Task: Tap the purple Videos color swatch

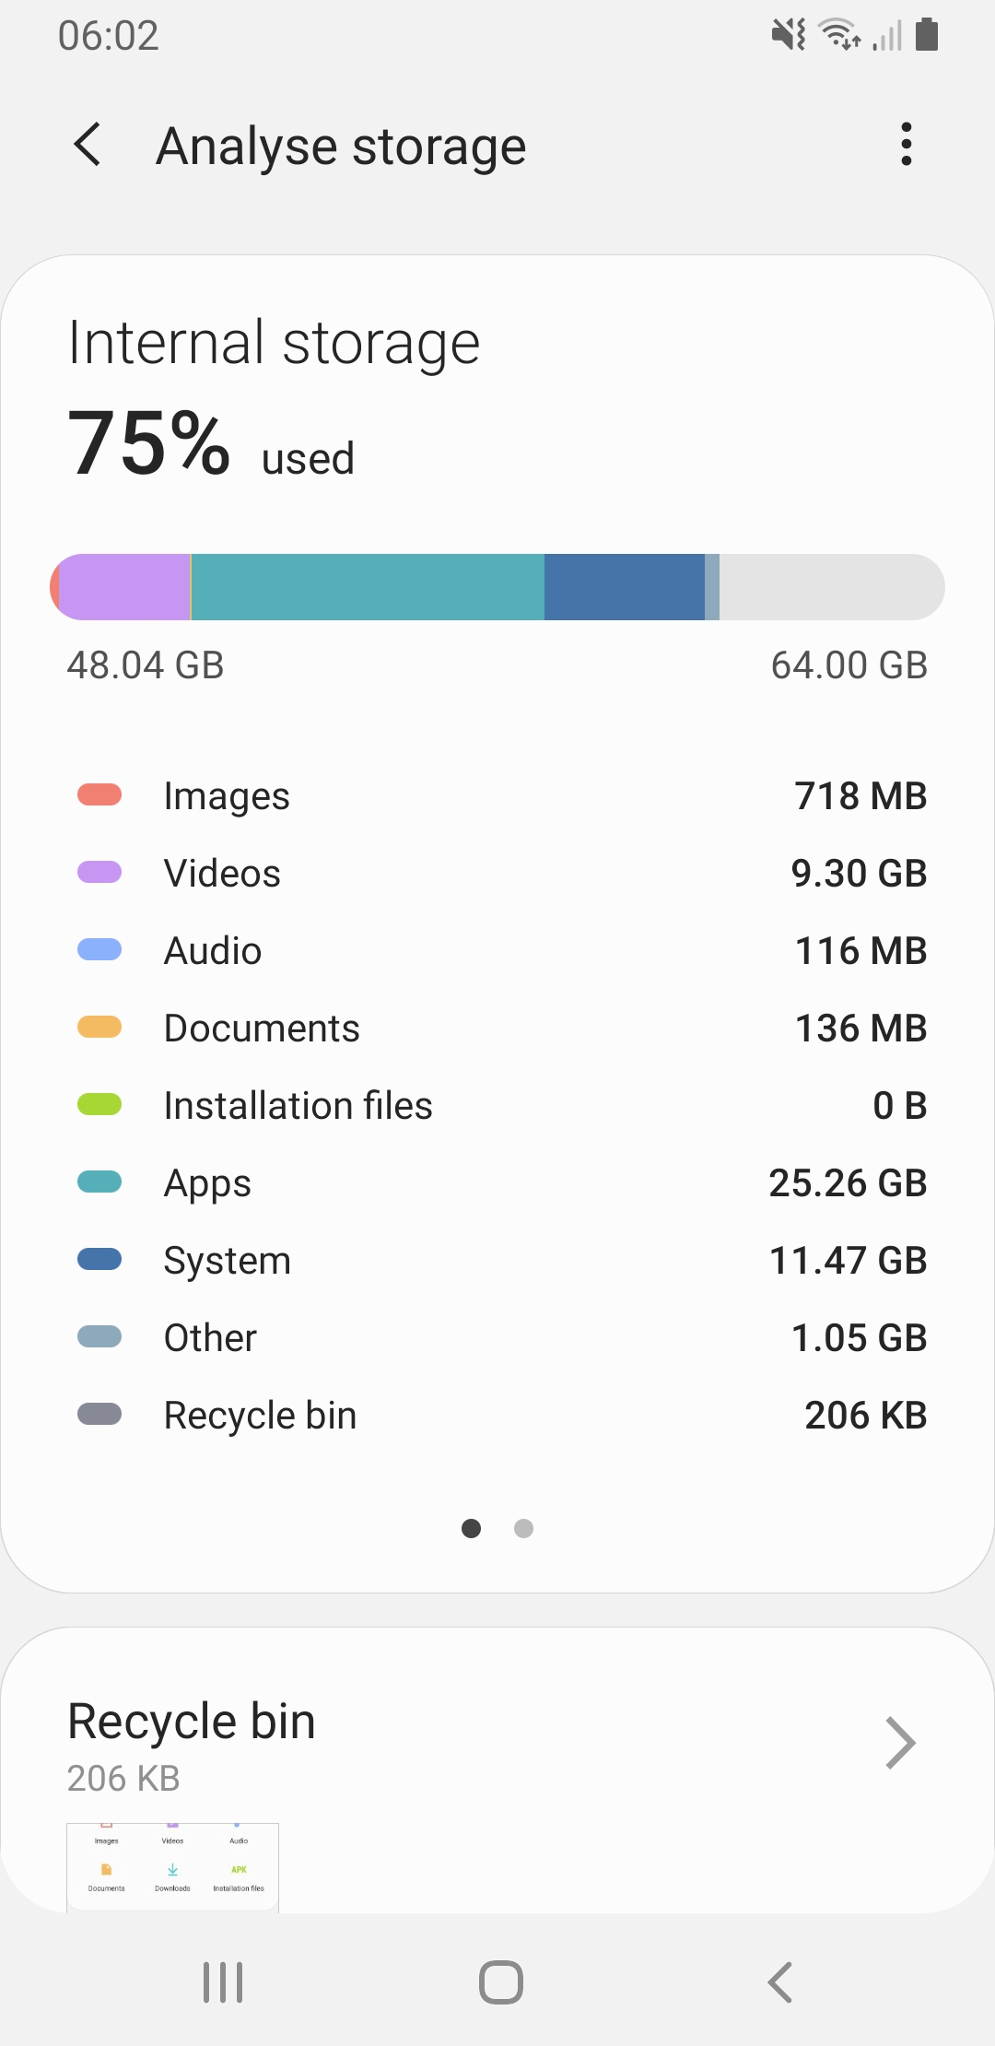Action: [99, 873]
